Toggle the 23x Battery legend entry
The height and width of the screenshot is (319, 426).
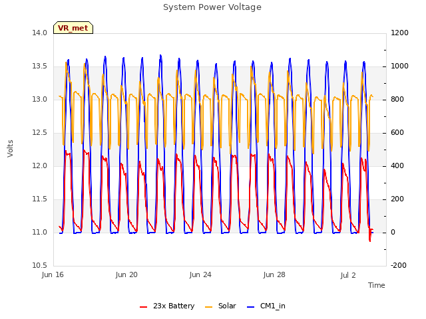point(167,306)
